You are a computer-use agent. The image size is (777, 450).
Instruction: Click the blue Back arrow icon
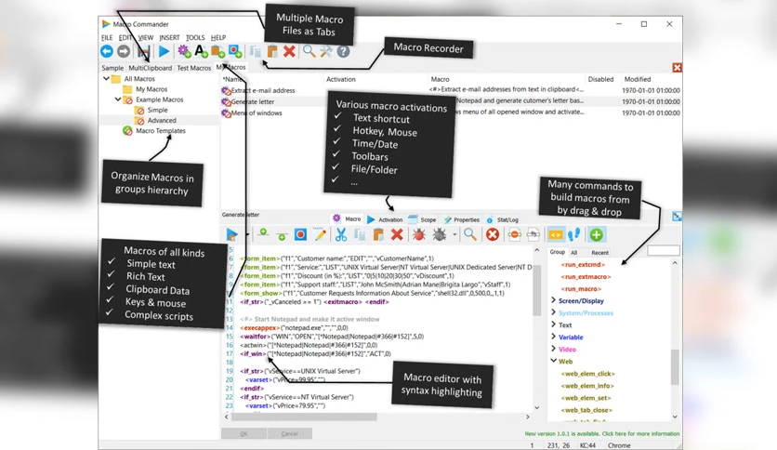tap(107, 51)
